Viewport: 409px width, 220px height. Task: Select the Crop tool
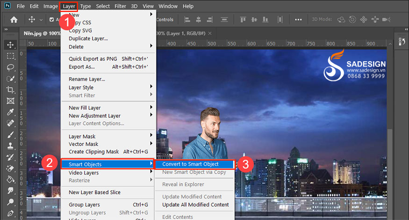pos(10,90)
